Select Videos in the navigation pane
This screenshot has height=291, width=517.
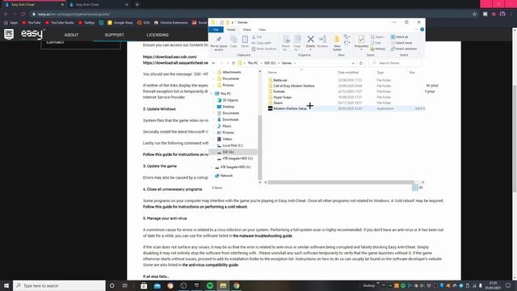227,139
